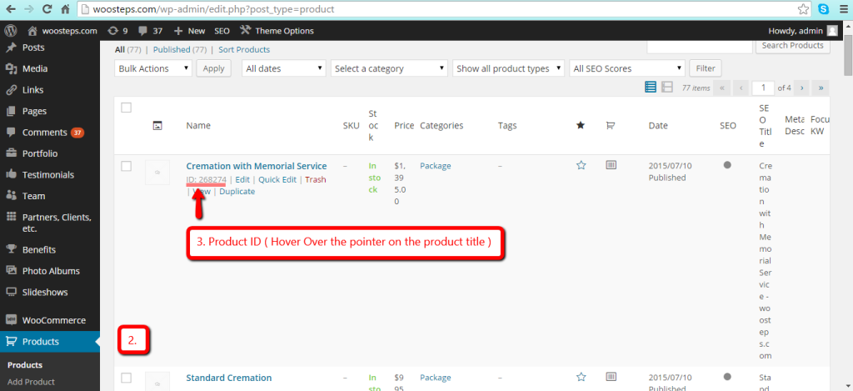This screenshot has width=853, height=391.
Task: Click the Benefits trophy sidebar icon
Action: [x=10, y=249]
